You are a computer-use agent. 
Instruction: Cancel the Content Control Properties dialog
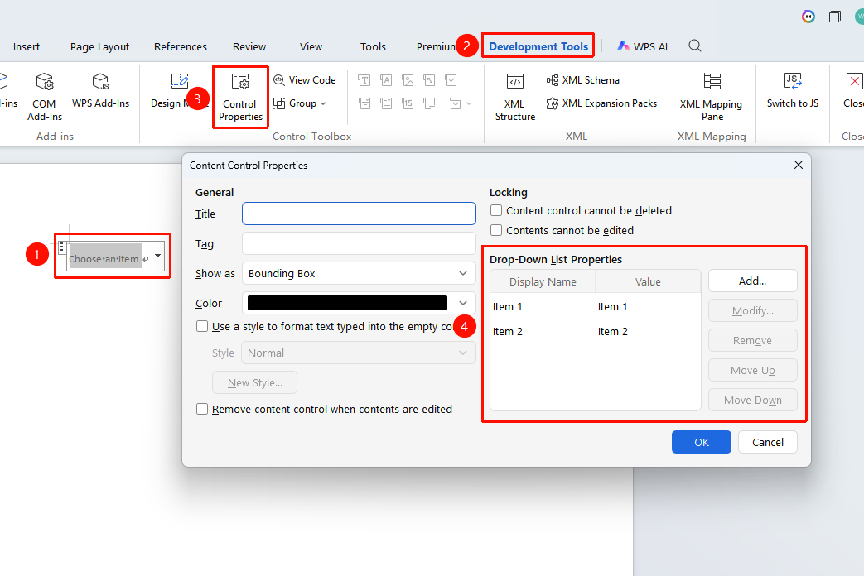768,442
